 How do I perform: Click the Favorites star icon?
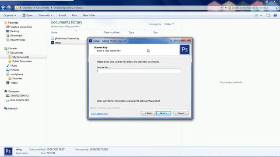point(6,22)
